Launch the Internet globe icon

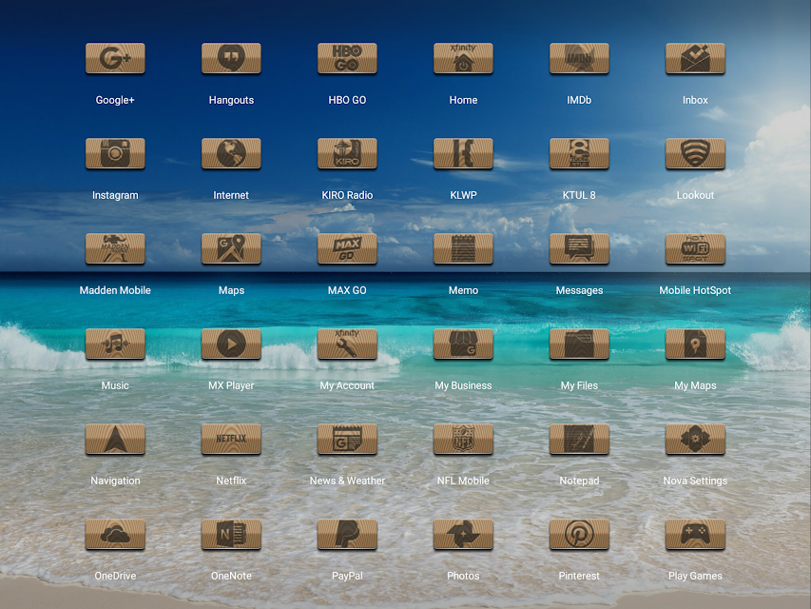[x=231, y=153]
